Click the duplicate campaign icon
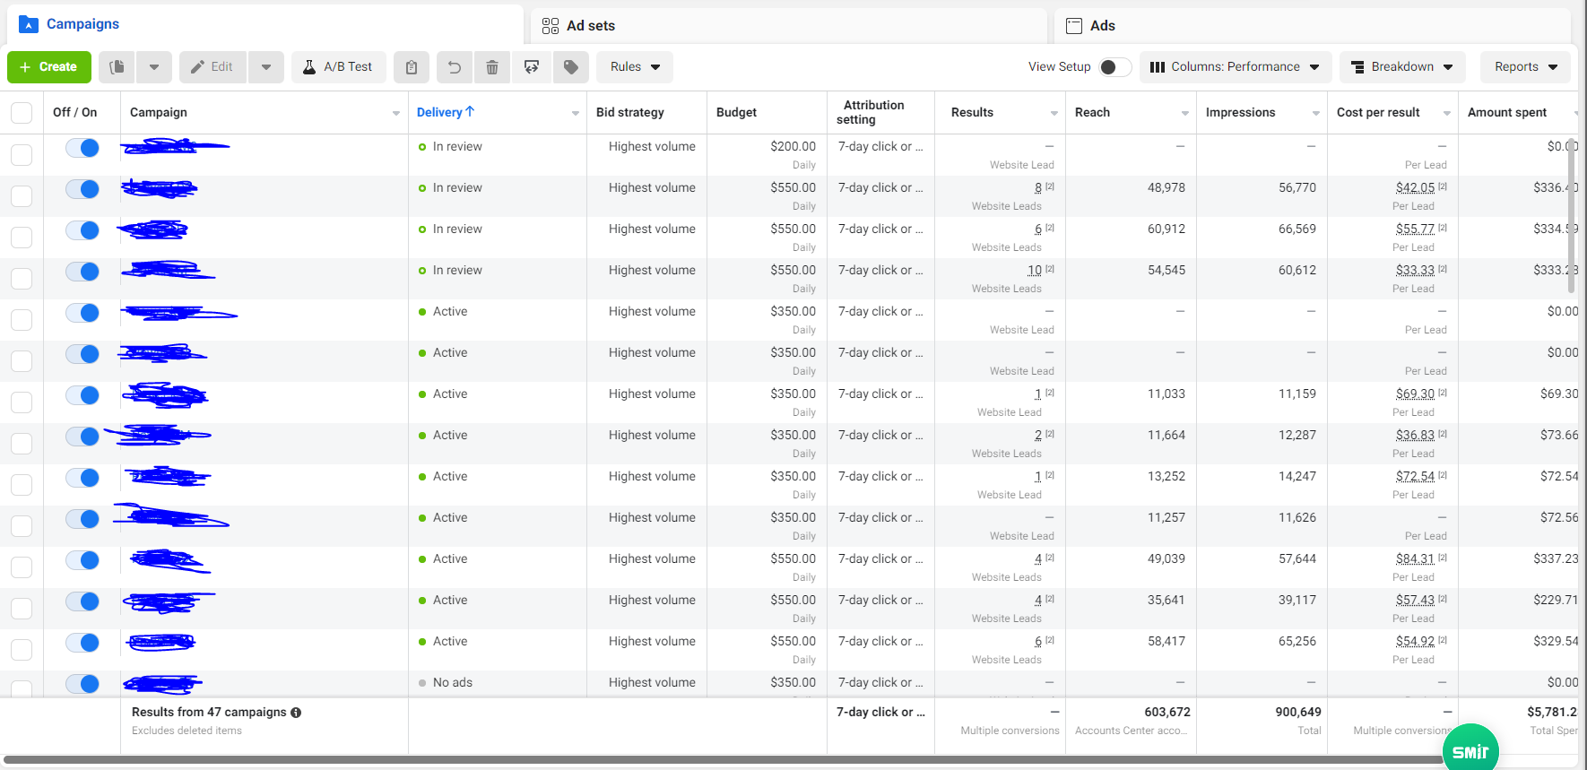The width and height of the screenshot is (1587, 770). 117,67
